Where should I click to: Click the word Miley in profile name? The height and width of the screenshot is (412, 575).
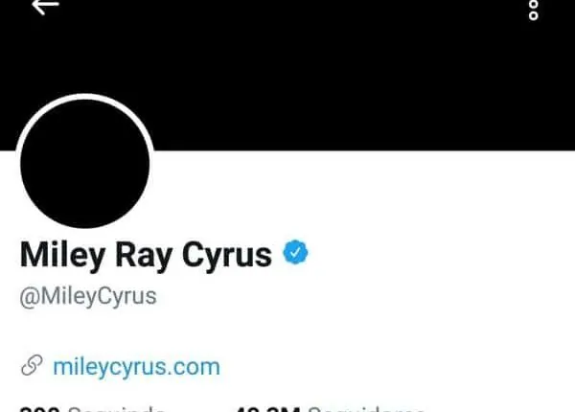point(62,255)
